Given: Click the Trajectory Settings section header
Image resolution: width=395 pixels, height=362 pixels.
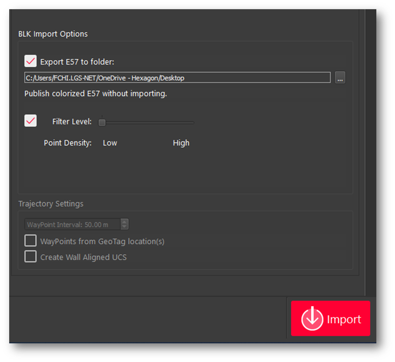Looking at the screenshot, I should click(51, 204).
